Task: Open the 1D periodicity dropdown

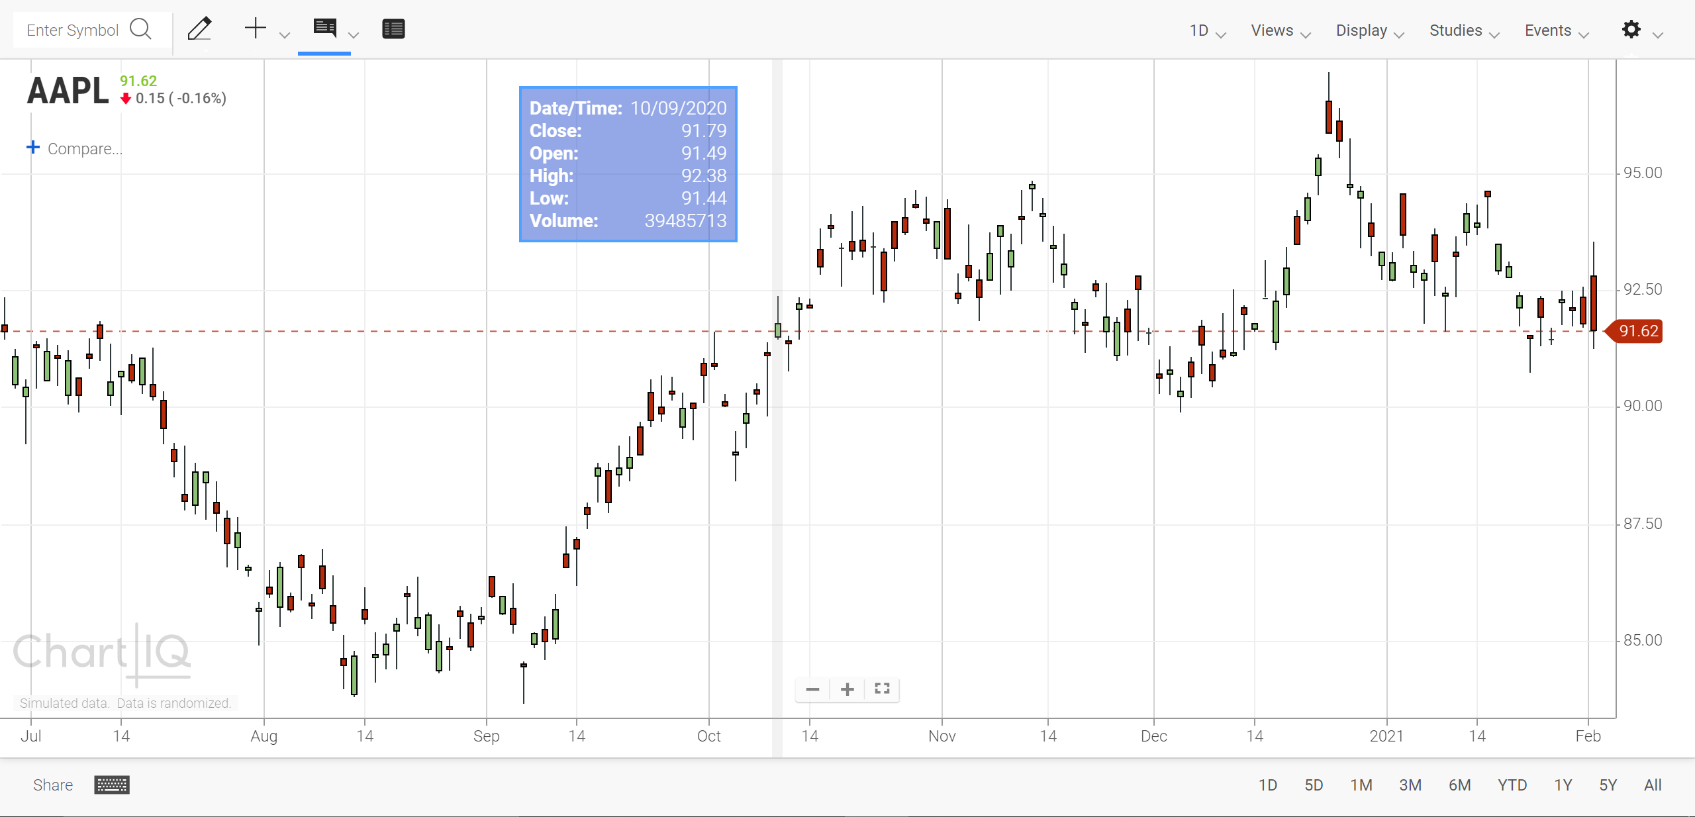Action: [1207, 30]
